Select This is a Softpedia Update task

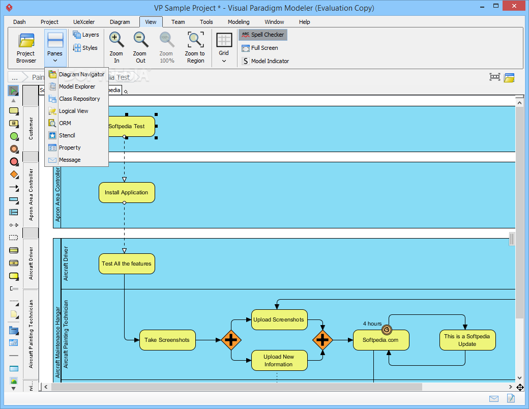point(467,340)
